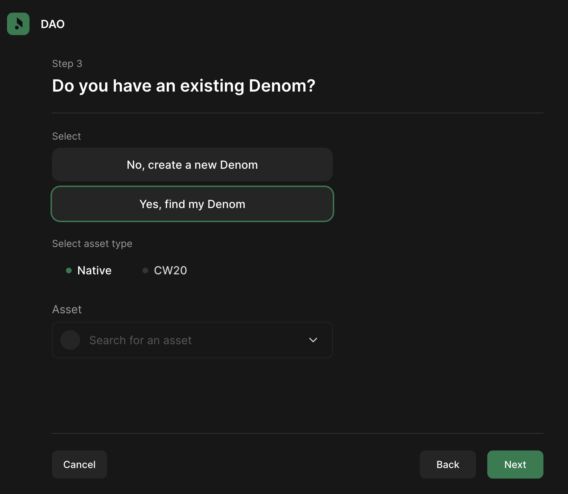Click the Select asset type label

[92, 243]
